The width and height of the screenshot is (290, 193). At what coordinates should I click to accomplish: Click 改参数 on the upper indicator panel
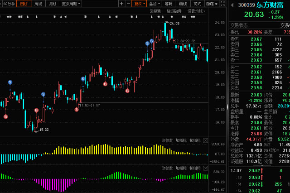[167, 140]
